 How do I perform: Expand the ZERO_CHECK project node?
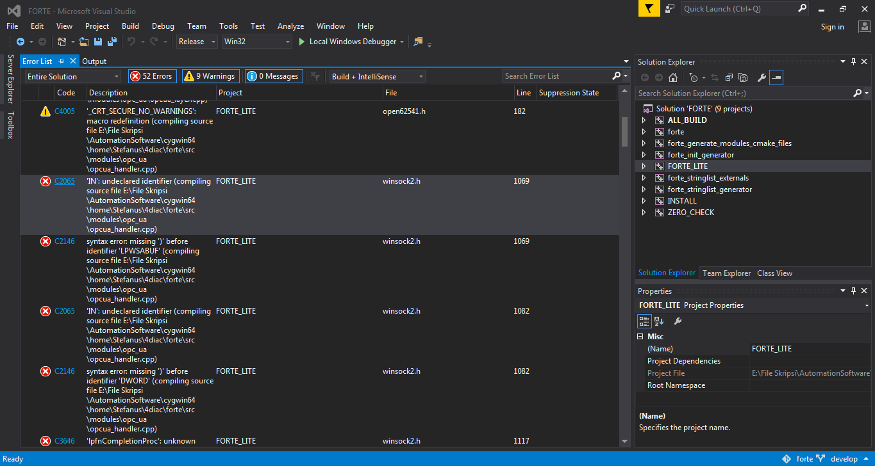pyautogui.click(x=644, y=213)
